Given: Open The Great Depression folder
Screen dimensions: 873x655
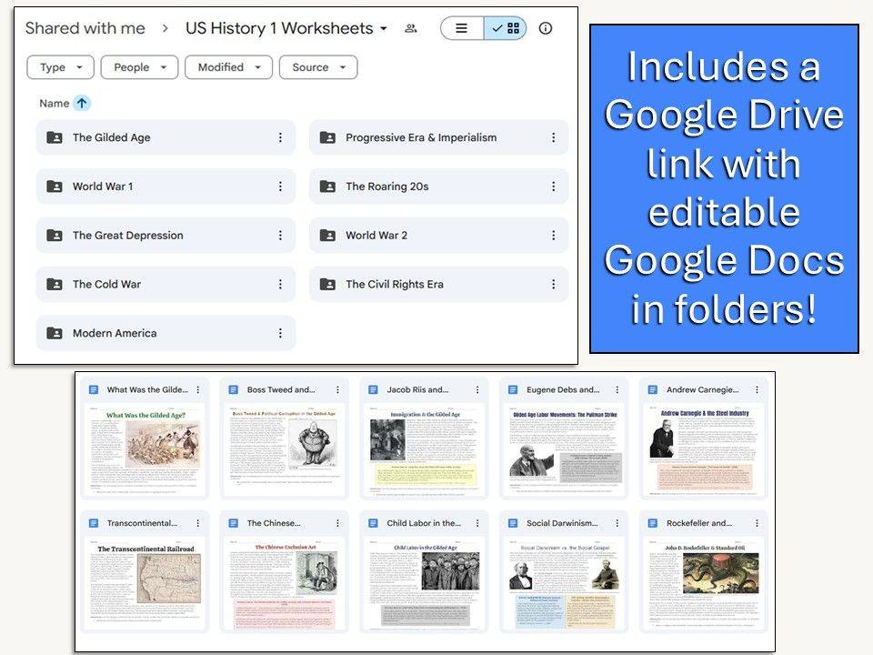Looking at the screenshot, I should [x=166, y=236].
